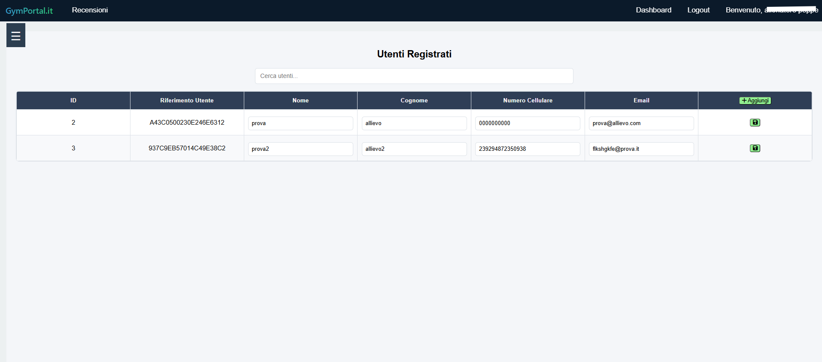Focus the Cerca utenti search box

tap(414, 76)
